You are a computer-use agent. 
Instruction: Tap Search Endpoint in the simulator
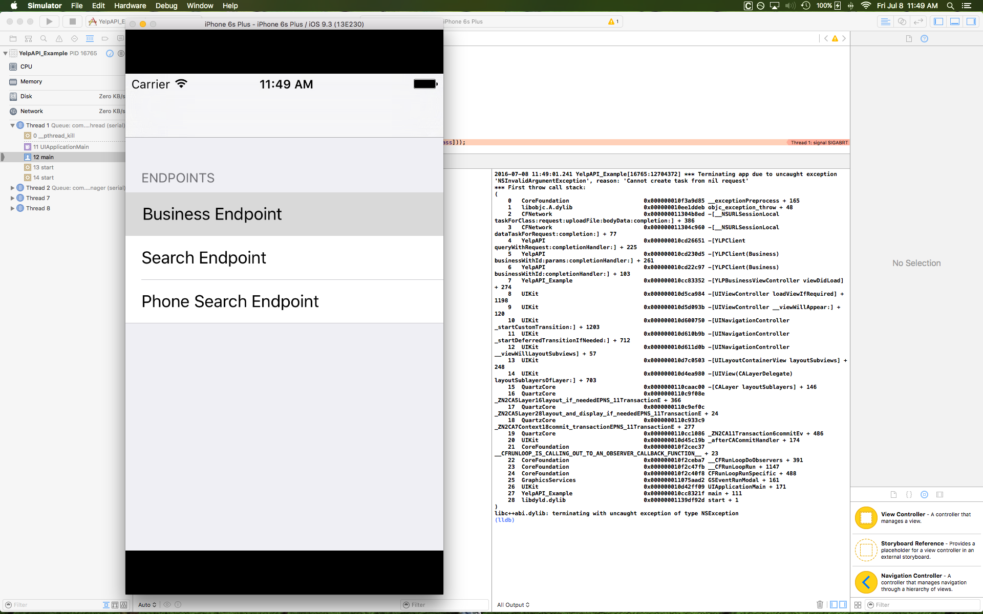284,258
